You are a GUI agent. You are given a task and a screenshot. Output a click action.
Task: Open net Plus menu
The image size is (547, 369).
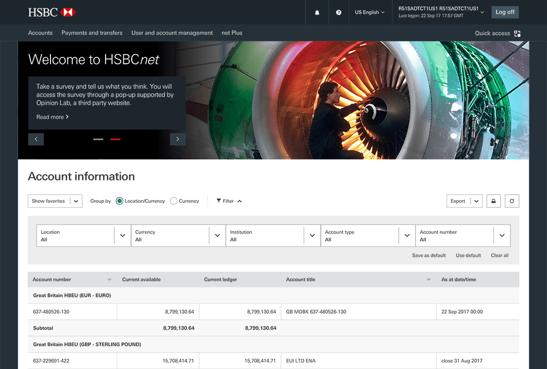(232, 33)
